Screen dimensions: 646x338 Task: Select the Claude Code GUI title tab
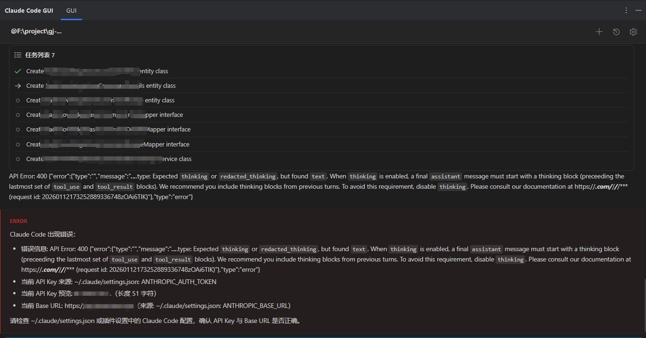click(x=29, y=10)
